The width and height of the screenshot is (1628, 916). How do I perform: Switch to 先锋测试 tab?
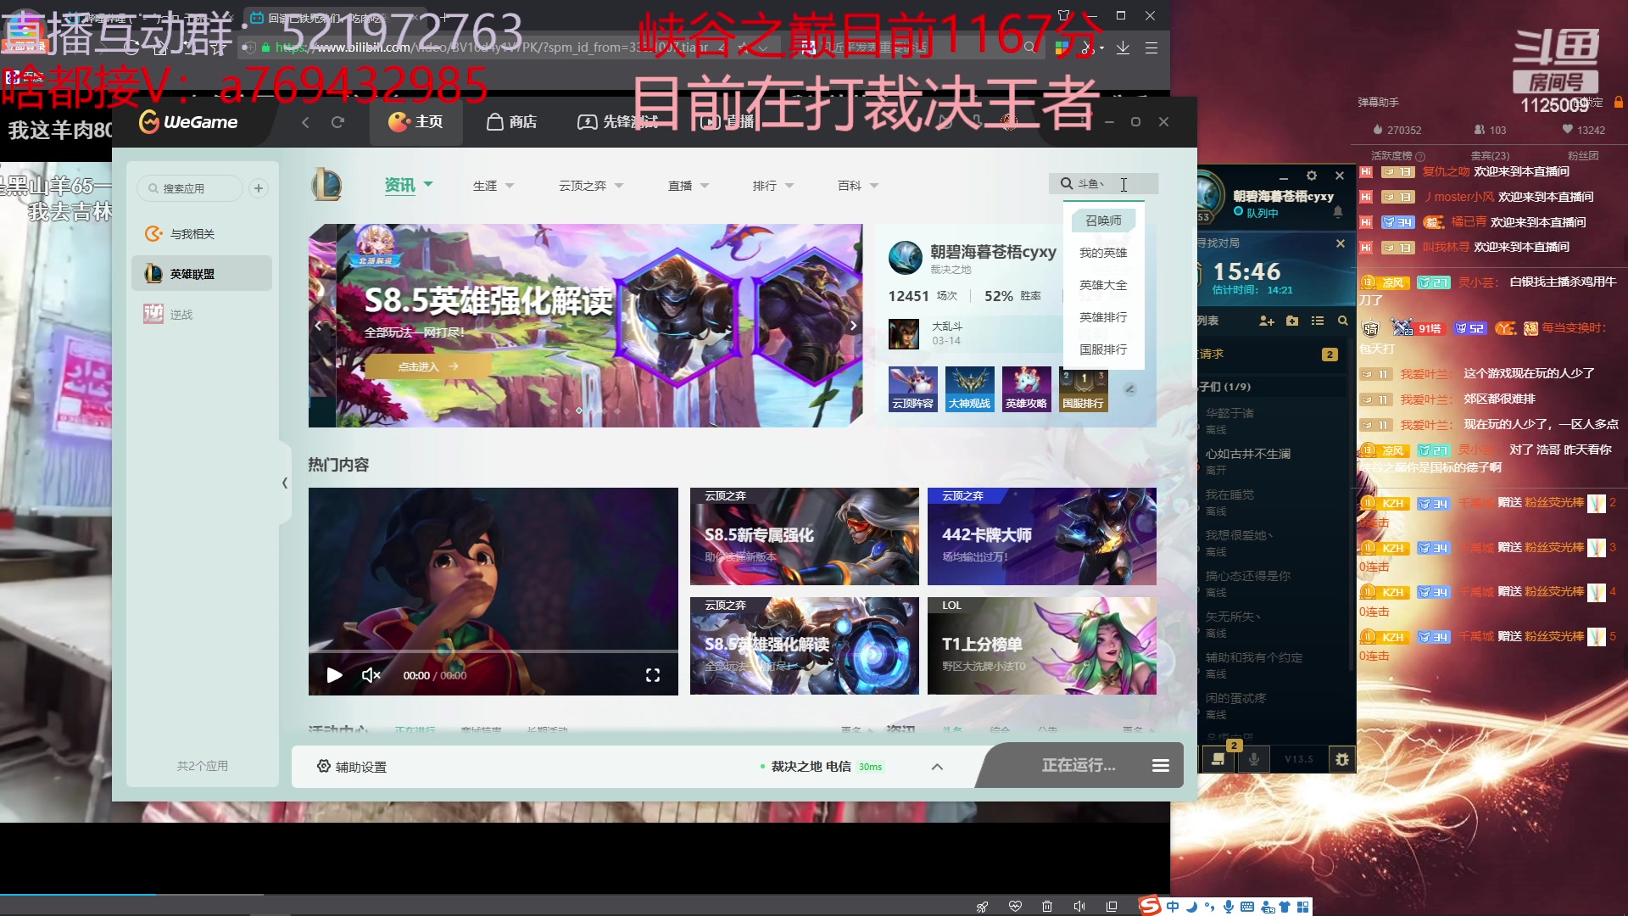pos(617,122)
